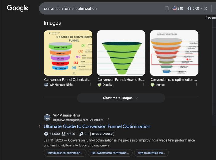
Task: Click the Inchoo favicon
Action: tap(152, 85)
